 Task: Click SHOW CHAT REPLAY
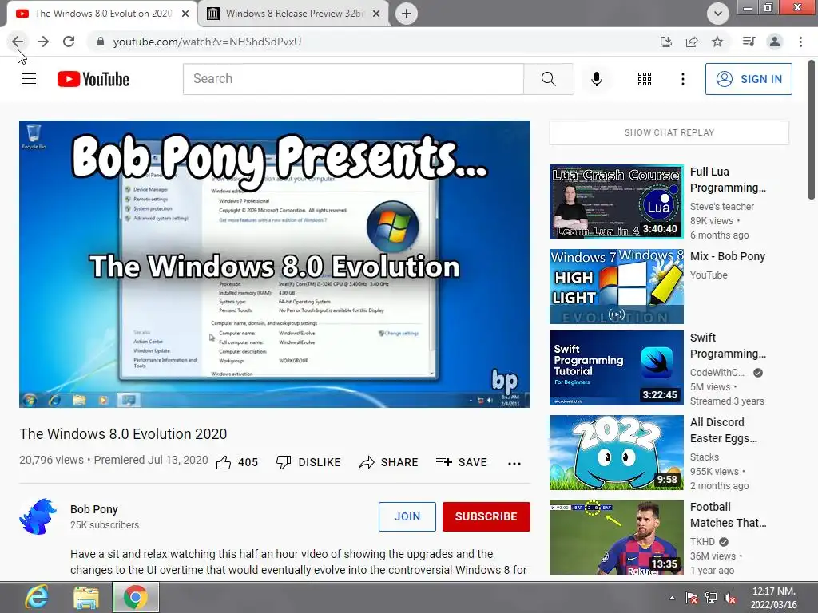pyautogui.click(x=669, y=132)
